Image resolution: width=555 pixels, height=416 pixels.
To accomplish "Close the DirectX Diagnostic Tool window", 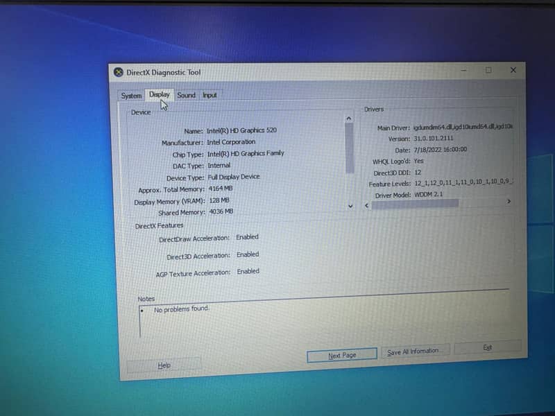I will click(x=513, y=70).
